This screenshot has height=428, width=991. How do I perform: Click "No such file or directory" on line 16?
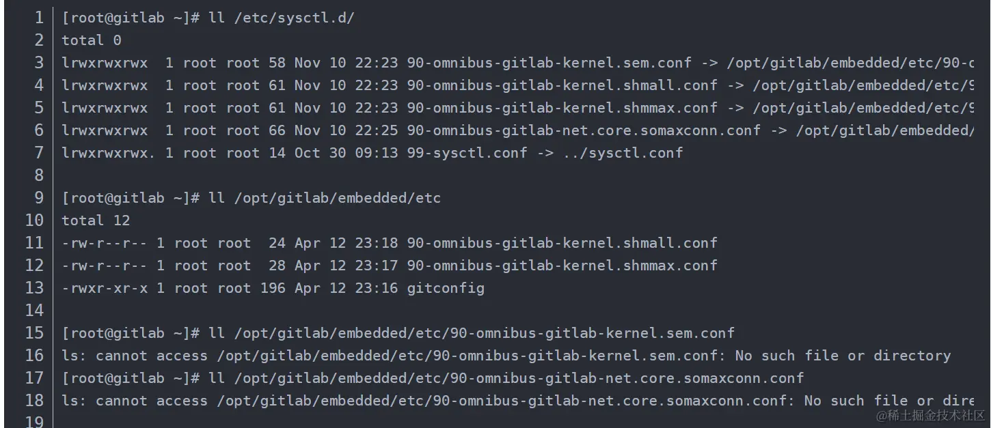(843, 356)
